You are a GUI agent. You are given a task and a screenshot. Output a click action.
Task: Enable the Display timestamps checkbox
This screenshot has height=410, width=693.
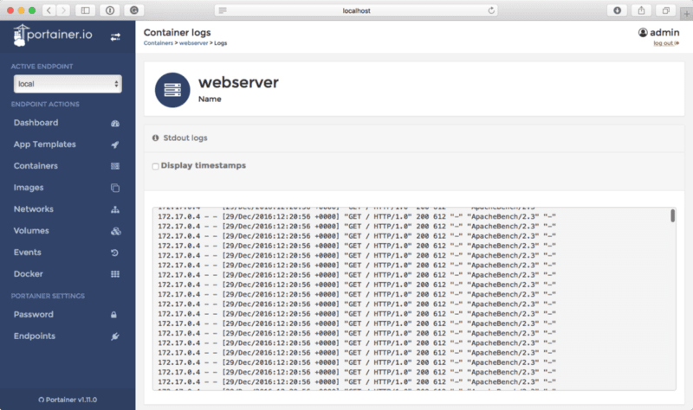tap(155, 166)
